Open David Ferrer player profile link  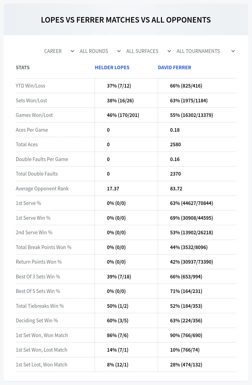(174, 67)
